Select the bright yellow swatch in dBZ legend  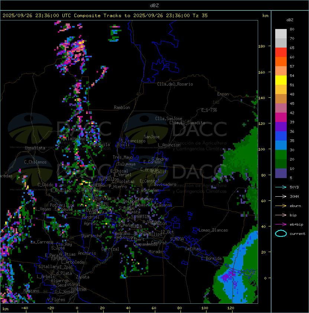[x=281, y=80]
